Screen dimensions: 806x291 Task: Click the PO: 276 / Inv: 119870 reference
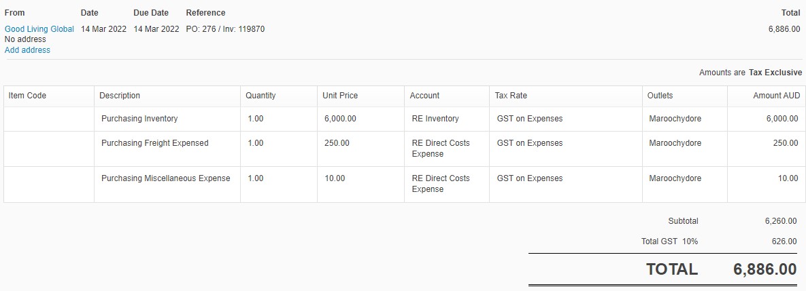click(225, 29)
